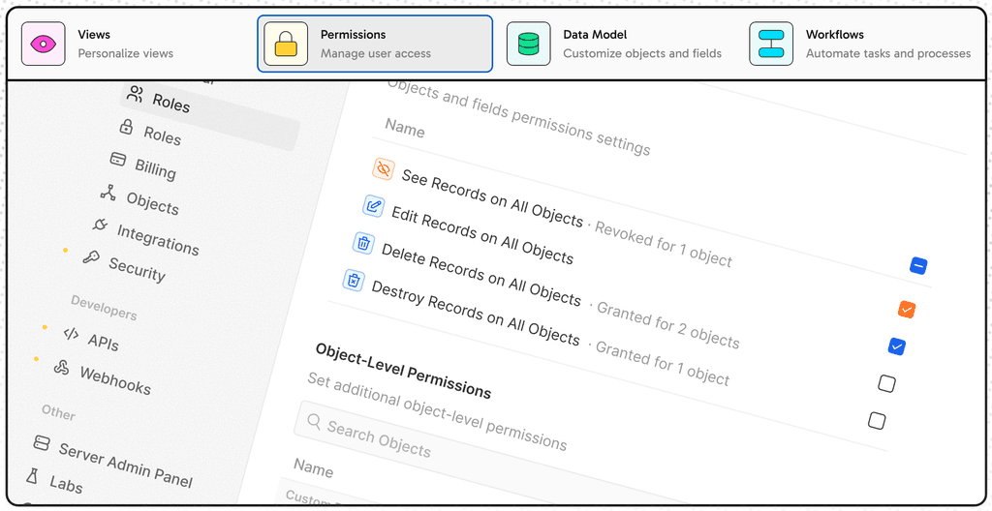Open Billing in the sidebar

[155, 168]
